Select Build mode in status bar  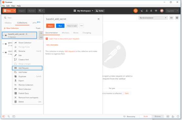[146, 116]
